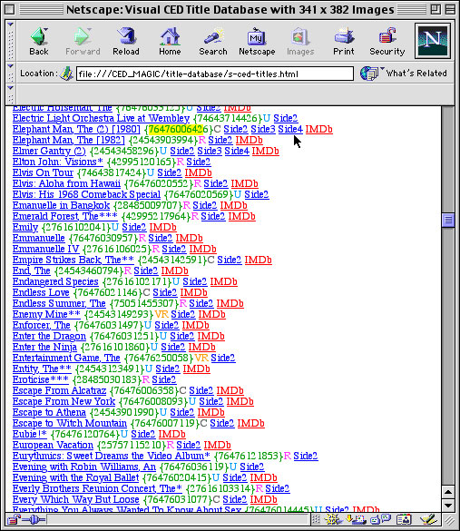Viewport: 460px width, 531px height.
Task: Open Escape From New York link
Action: tap(64, 401)
